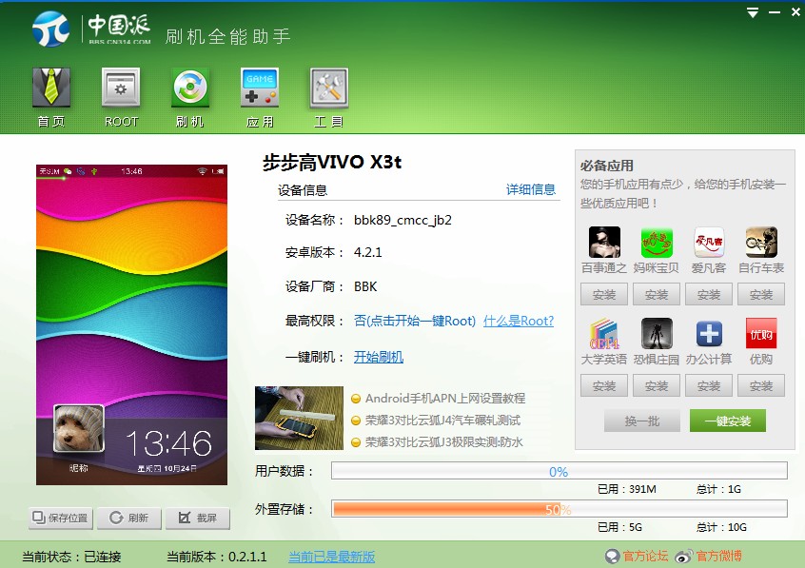This screenshot has width=805, height=568.
Task: Open the 详细信息 link
Action: point(531,189)
